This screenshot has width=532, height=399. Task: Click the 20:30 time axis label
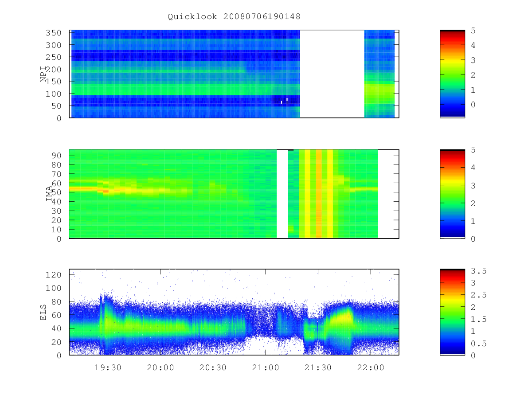click(x=213, y=368)
